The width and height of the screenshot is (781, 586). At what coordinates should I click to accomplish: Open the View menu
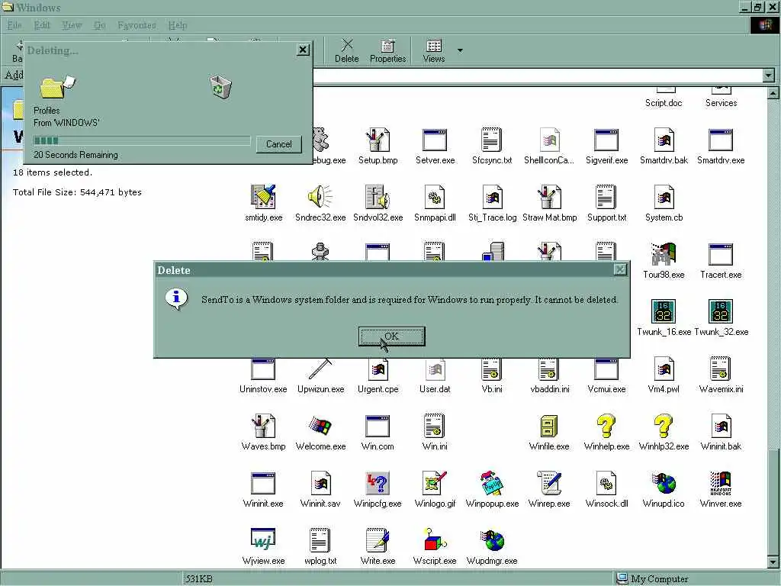tap(71, 25)
